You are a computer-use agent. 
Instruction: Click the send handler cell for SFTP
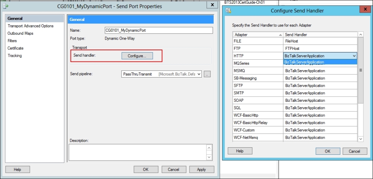tap(320, 85)
